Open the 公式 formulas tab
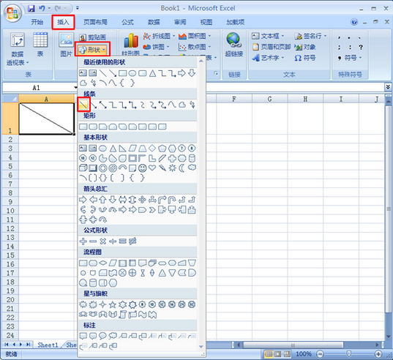Screen dimensions: 393x360 tap(127, 22)
